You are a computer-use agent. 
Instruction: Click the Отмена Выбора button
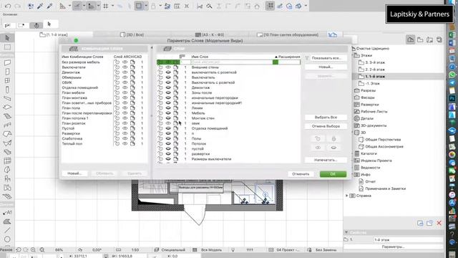326,126
